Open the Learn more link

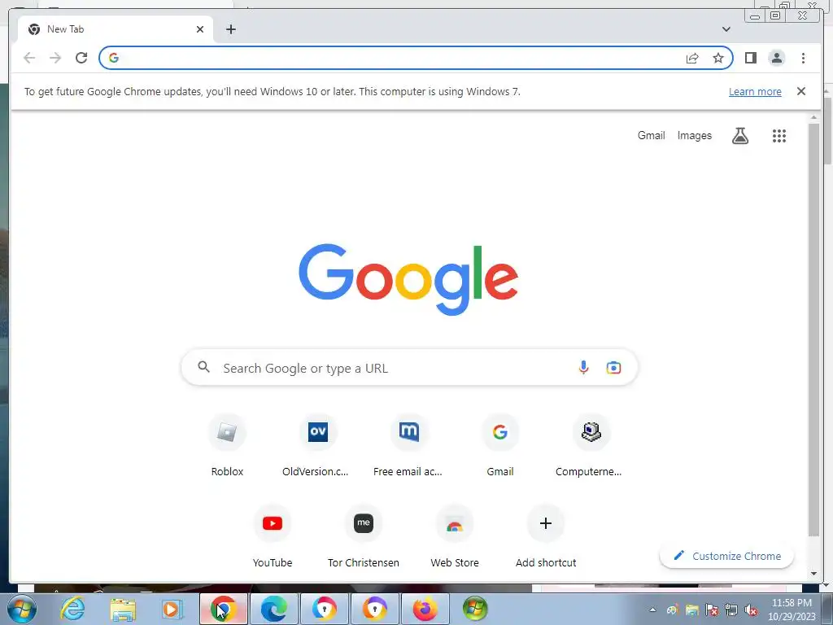coord(755,91)
